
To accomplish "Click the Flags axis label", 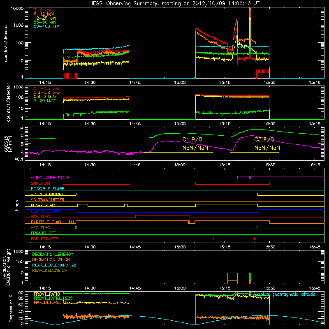I will pos(17,205).
